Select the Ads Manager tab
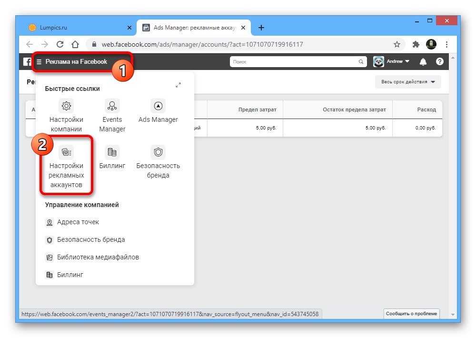The height and width of the screenshot is (338, 476). 194,28
